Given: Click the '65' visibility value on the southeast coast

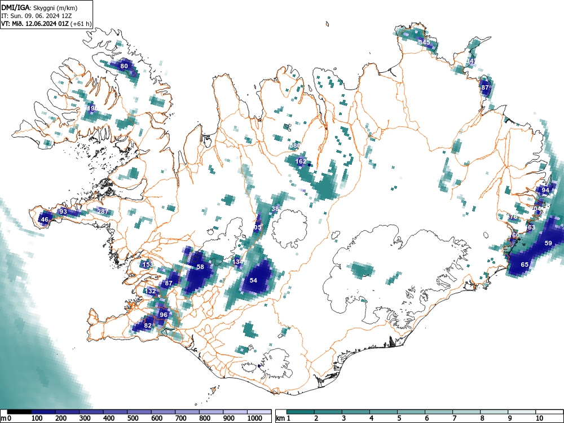Looking at the screenshot, I should tap(525, 265).
